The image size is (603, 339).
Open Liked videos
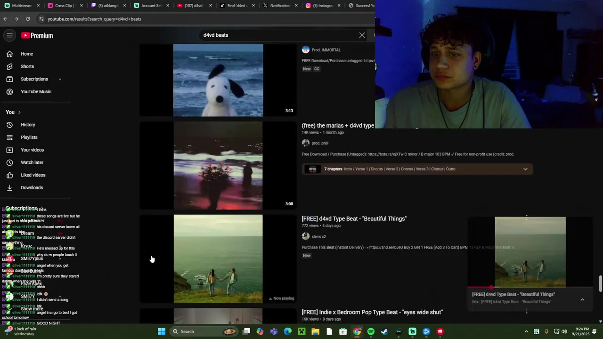coord(33,175)
